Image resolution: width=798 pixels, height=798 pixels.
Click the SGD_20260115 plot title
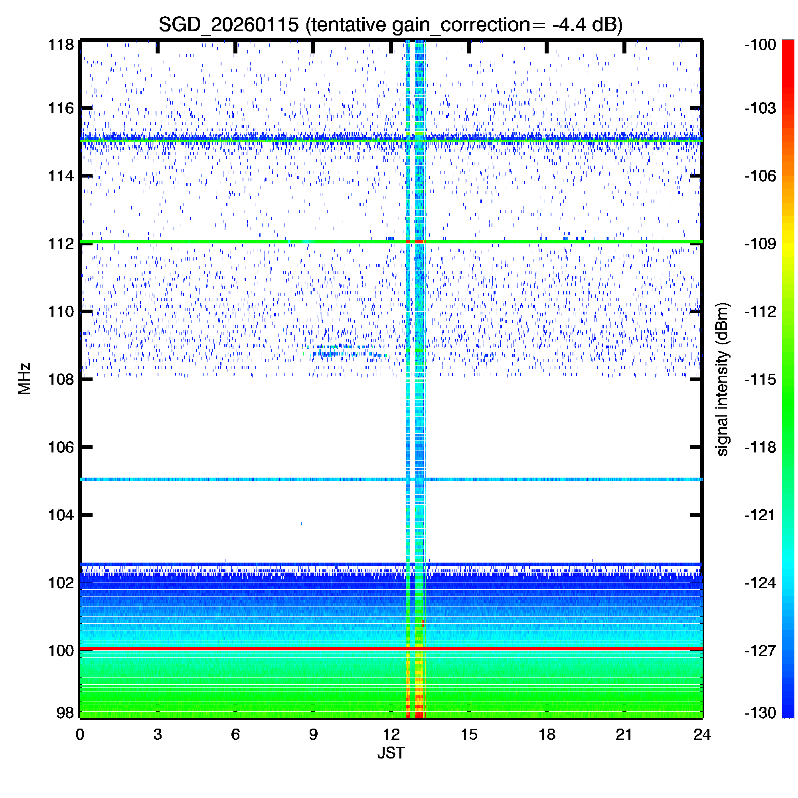point(390,25)
